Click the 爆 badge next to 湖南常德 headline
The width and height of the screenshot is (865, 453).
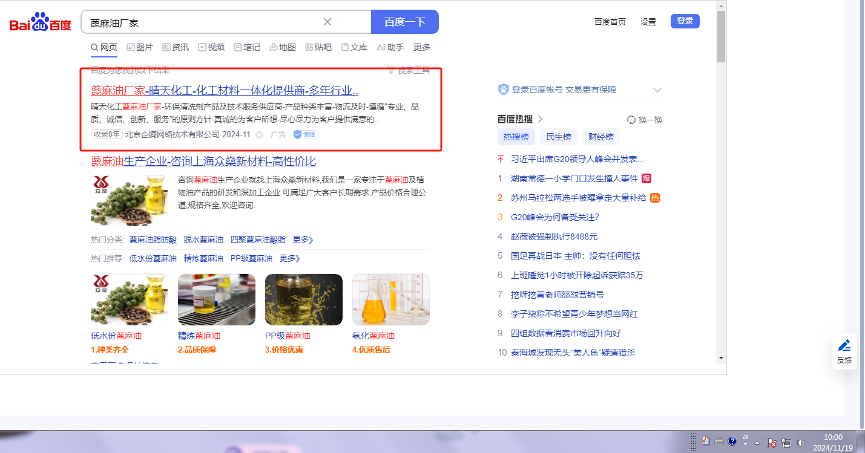646,178
